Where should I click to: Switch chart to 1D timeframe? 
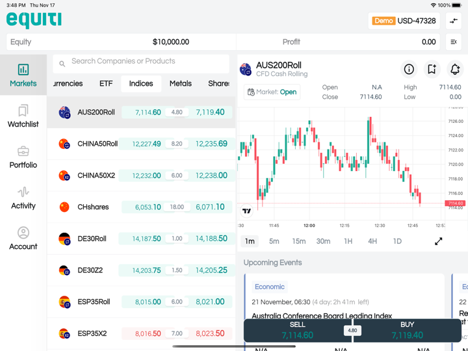pos(396,241)
